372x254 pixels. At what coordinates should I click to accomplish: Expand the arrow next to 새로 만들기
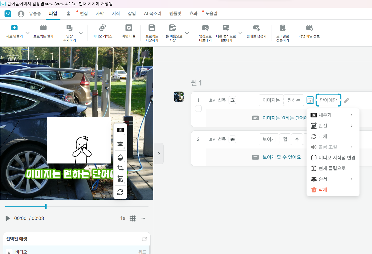coord(28,33)
